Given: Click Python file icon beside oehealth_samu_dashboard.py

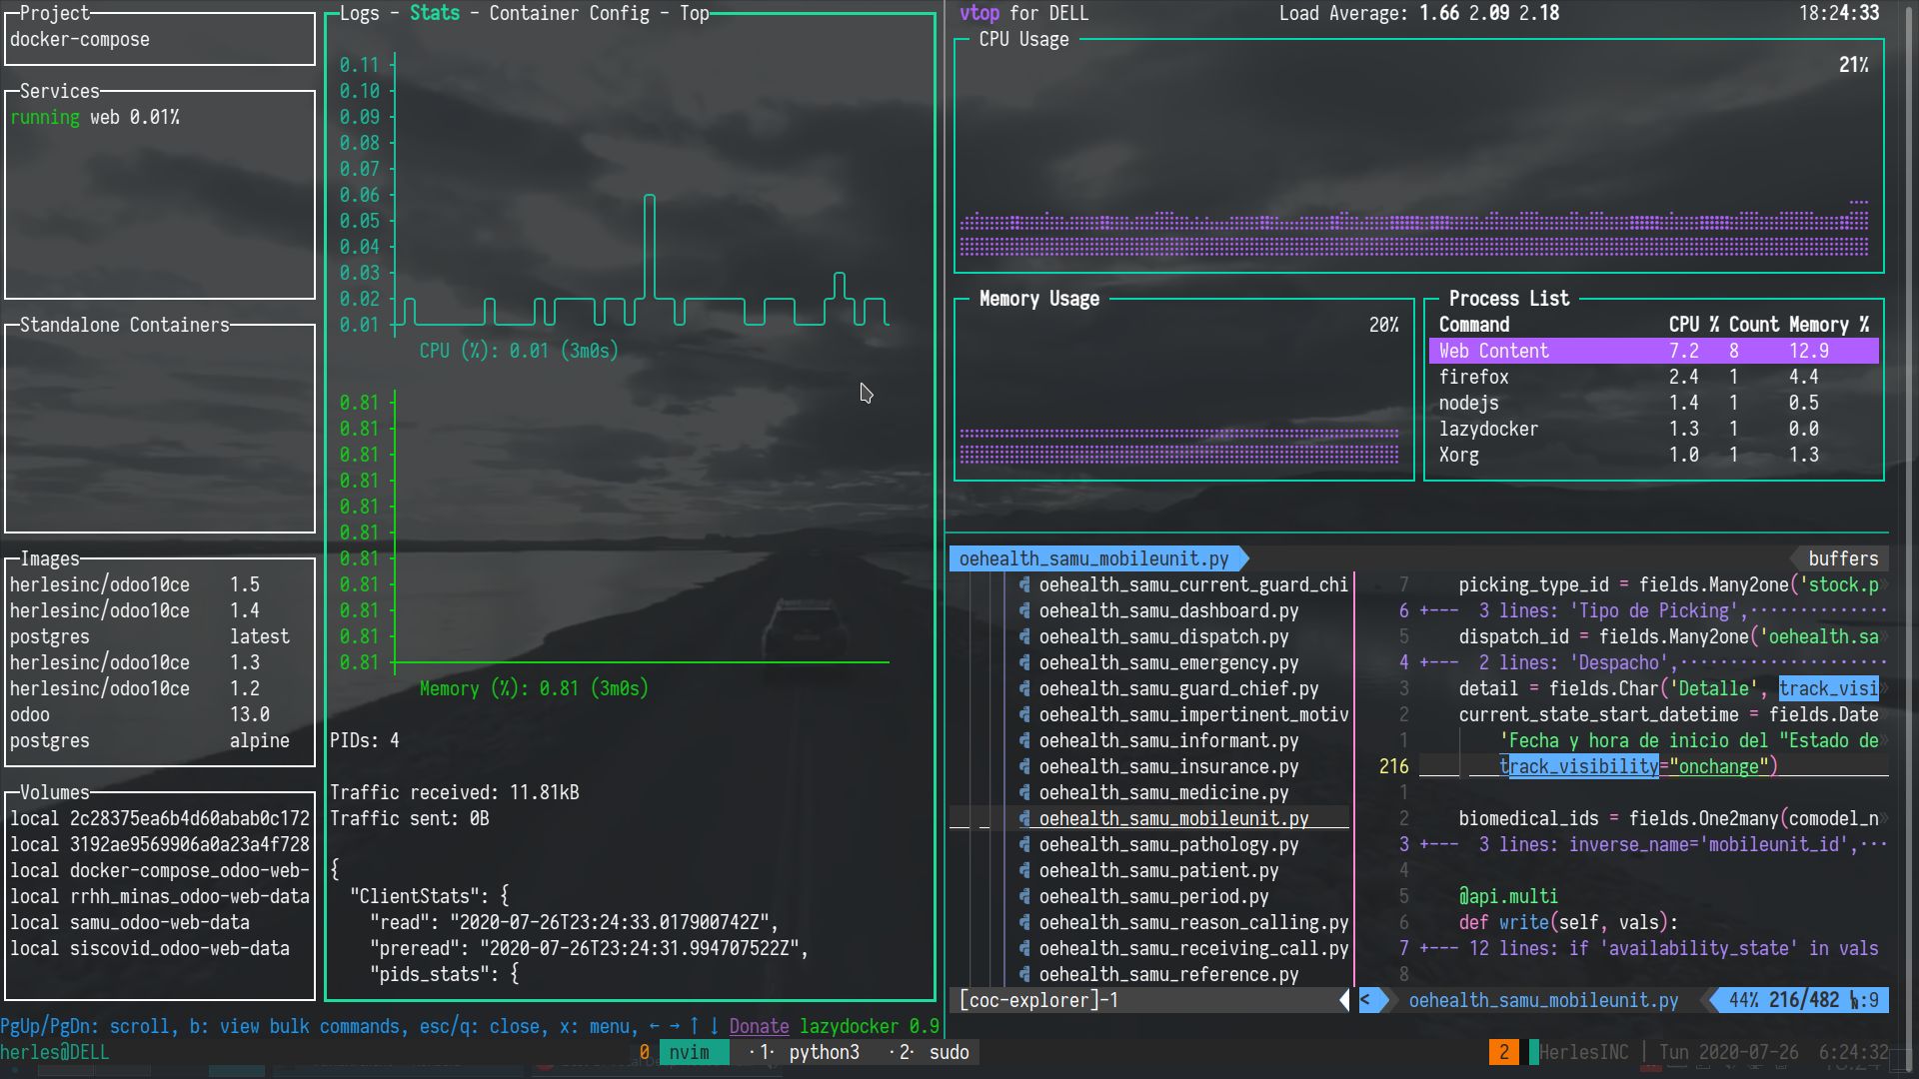Looking at the screenshot, I should tap(1024, 611).
